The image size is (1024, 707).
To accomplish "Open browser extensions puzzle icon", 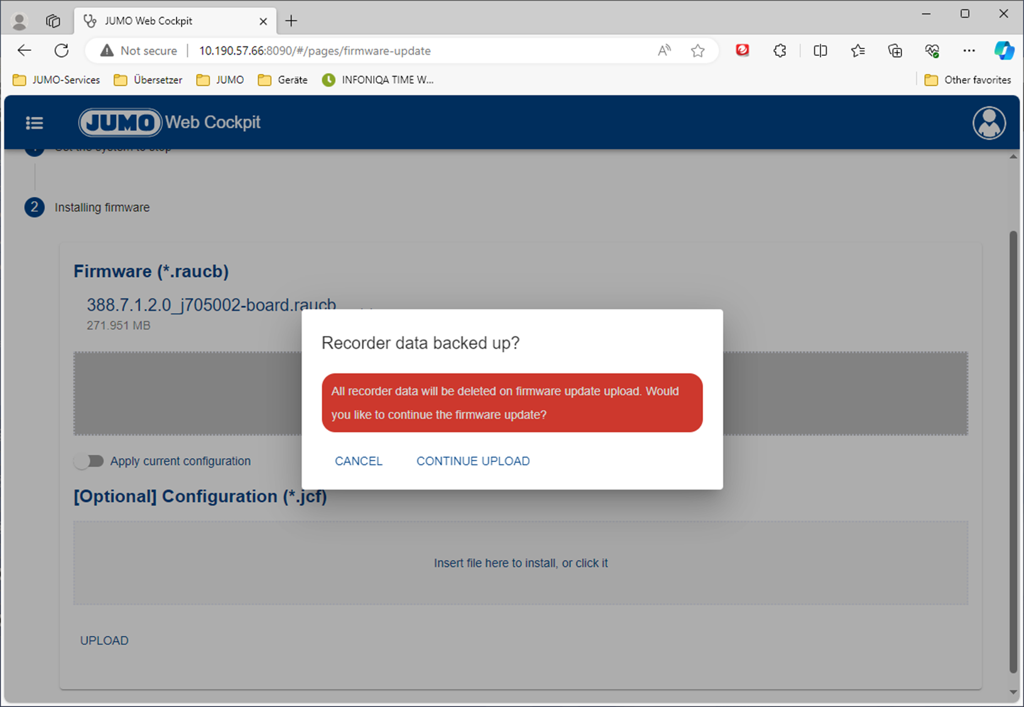I will [780, 51].
